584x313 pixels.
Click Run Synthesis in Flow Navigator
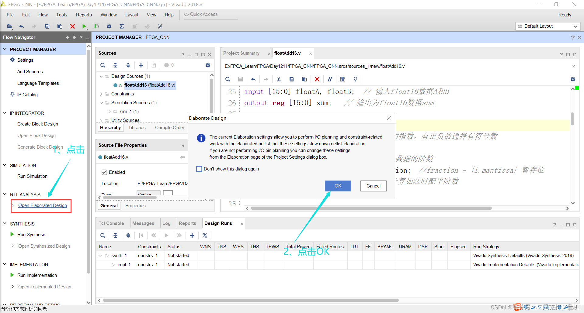coord(32,235)
